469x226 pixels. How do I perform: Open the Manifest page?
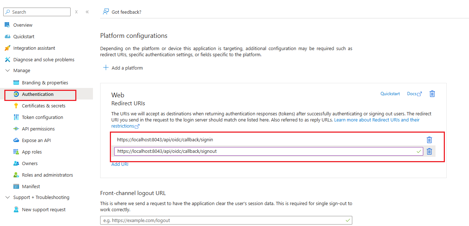pos(31,187)
